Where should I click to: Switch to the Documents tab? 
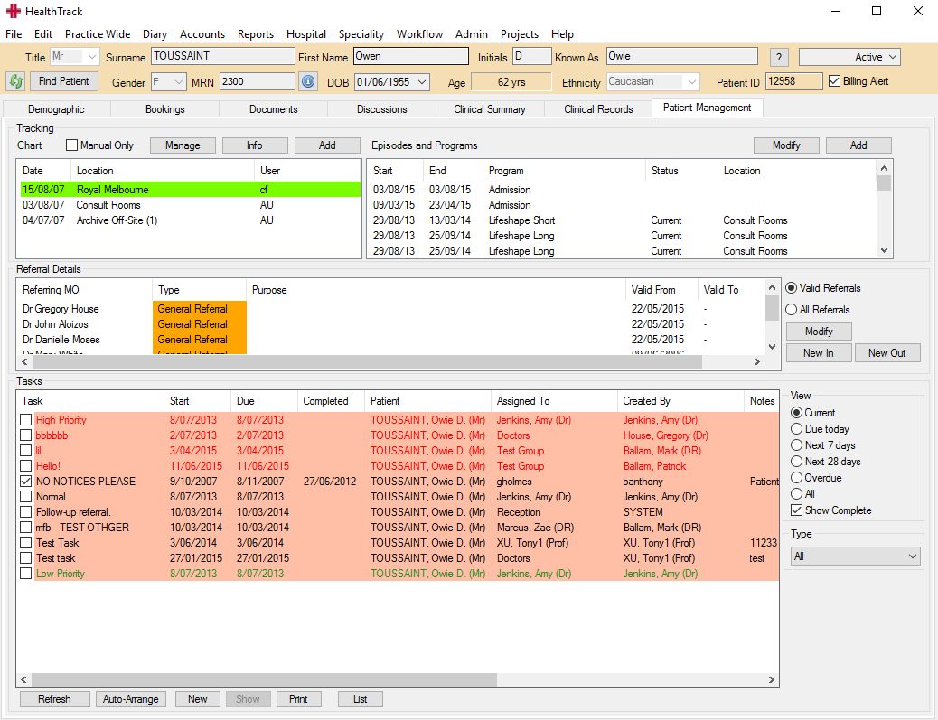click(274, 109)
